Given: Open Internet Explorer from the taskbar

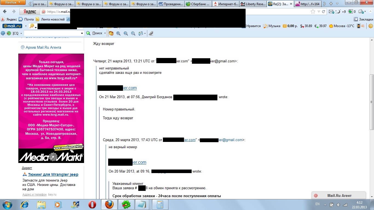Looking at the screenshot, I should click(25, 205).
